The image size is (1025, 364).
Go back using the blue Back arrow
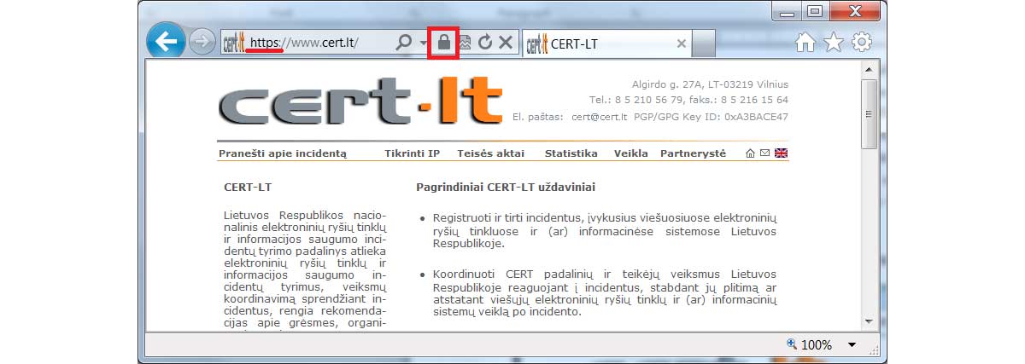pos(166,41)
